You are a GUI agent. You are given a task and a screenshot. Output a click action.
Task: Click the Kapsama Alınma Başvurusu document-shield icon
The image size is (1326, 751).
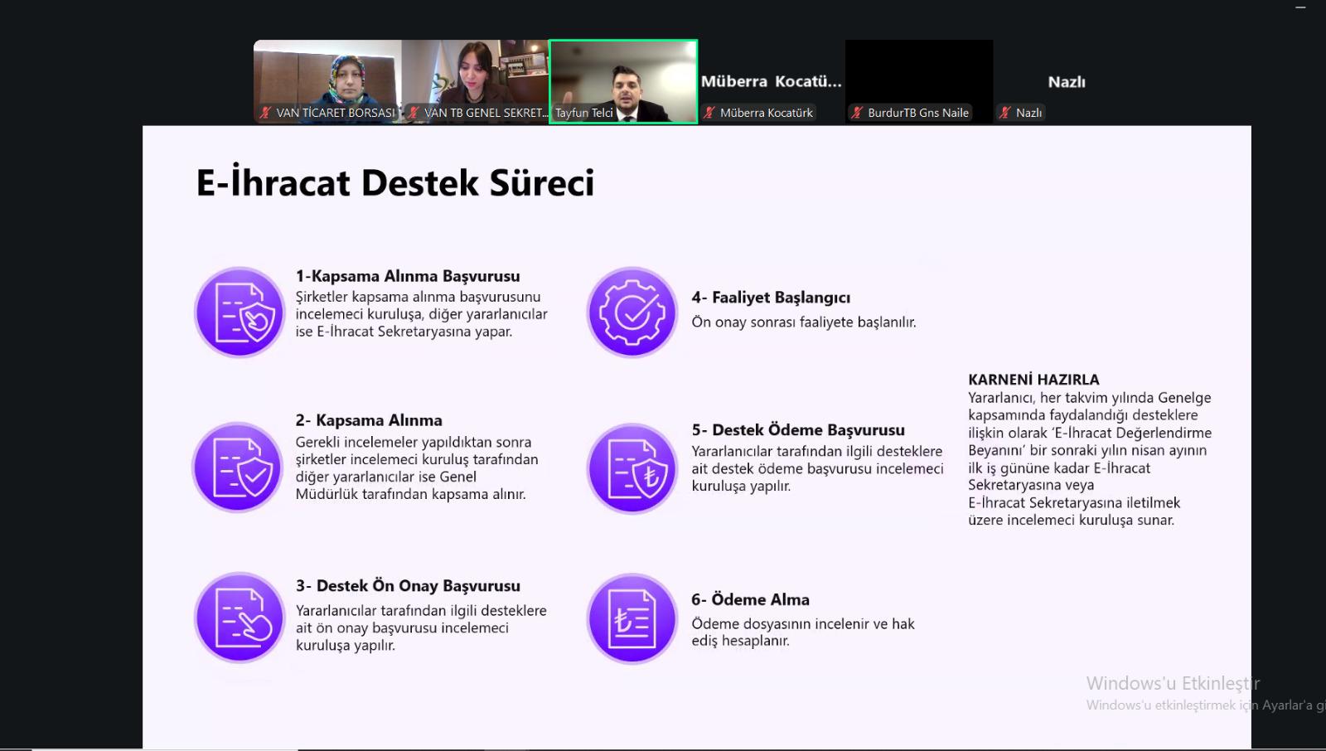[x=240, y=313]
